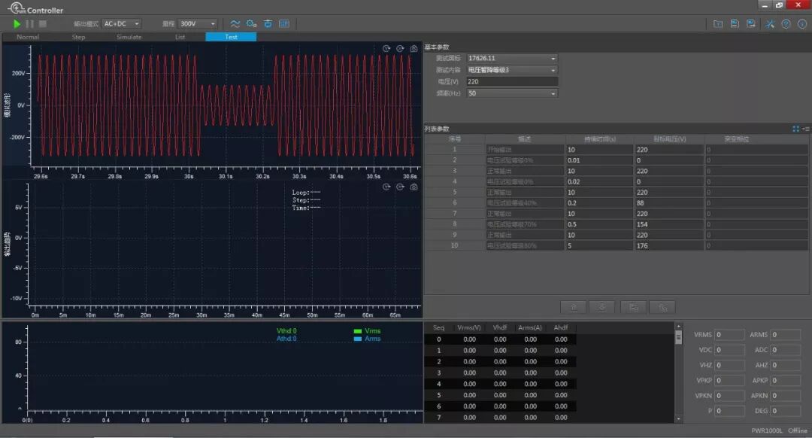Click the Vrms(V) column header
812x438 pixels.
click(469, 327)
